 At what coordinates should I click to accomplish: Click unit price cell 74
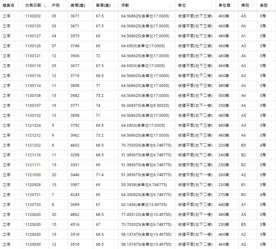tap(98, 106)
